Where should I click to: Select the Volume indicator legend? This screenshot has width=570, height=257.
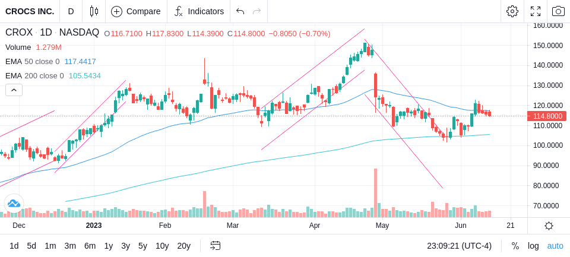click(18, 47)
